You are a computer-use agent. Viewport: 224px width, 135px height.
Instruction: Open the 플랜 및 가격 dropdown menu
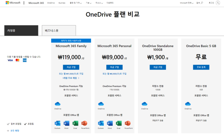[76, 3]
